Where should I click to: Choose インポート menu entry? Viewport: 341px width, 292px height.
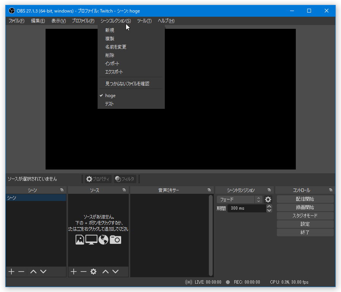point(131,64)
